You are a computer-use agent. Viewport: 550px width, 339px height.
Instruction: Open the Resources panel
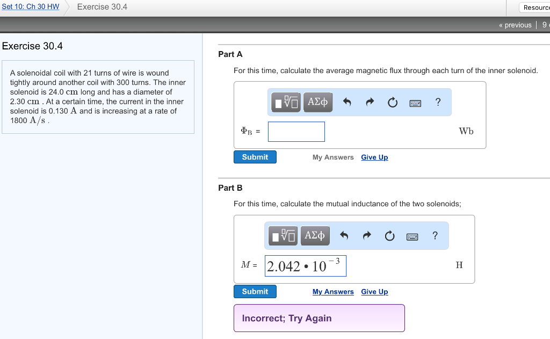tap(536, 7)
